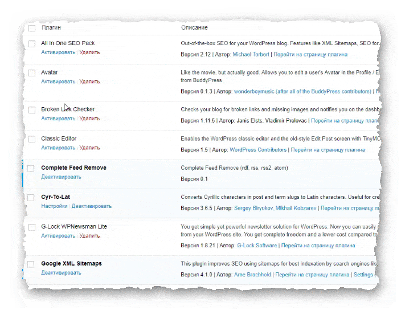401x310 pixels.
Task: Click the Плагин column header
Action: (x=51, y=27)
